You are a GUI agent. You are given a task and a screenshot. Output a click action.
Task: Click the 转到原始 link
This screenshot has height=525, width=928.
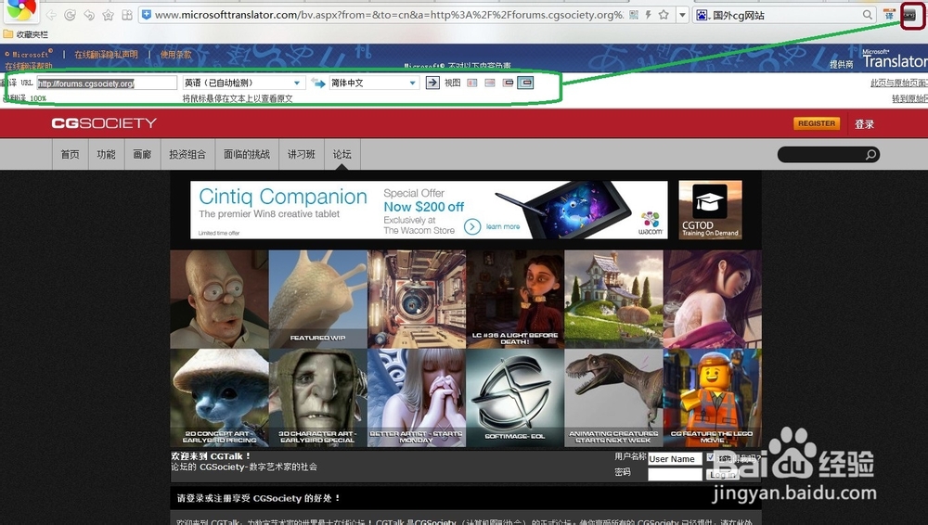tap(909, 98)
